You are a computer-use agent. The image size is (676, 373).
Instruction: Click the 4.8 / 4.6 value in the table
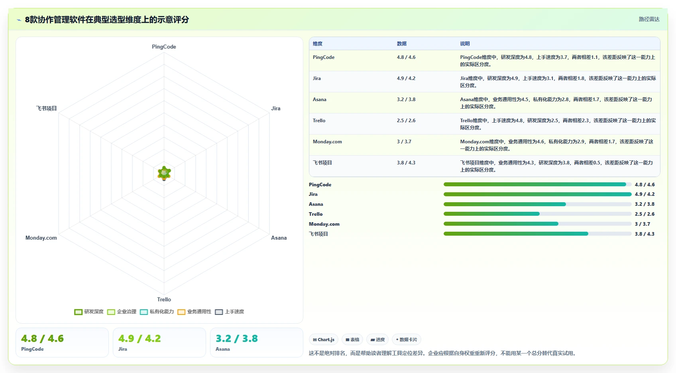point(406,57)
